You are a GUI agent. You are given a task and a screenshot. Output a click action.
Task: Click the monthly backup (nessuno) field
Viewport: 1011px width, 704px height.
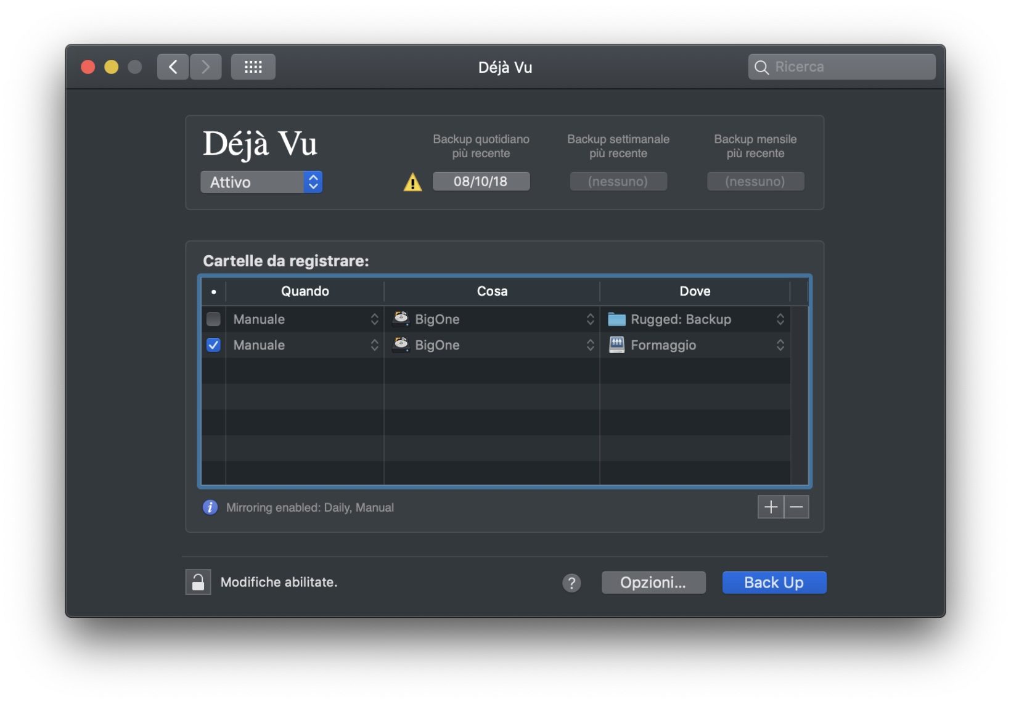(x=755, y=181)
